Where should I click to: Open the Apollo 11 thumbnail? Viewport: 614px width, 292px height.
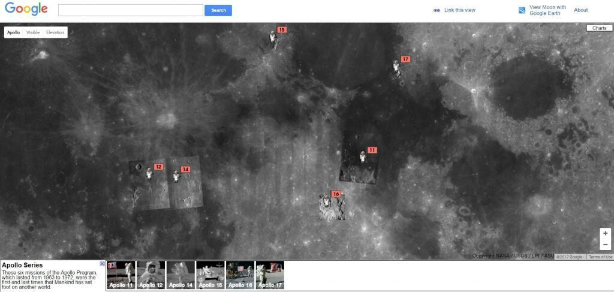[x=121, y=275]
